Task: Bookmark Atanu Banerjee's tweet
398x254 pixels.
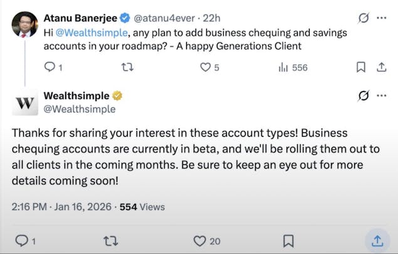Action: point(361,67)
